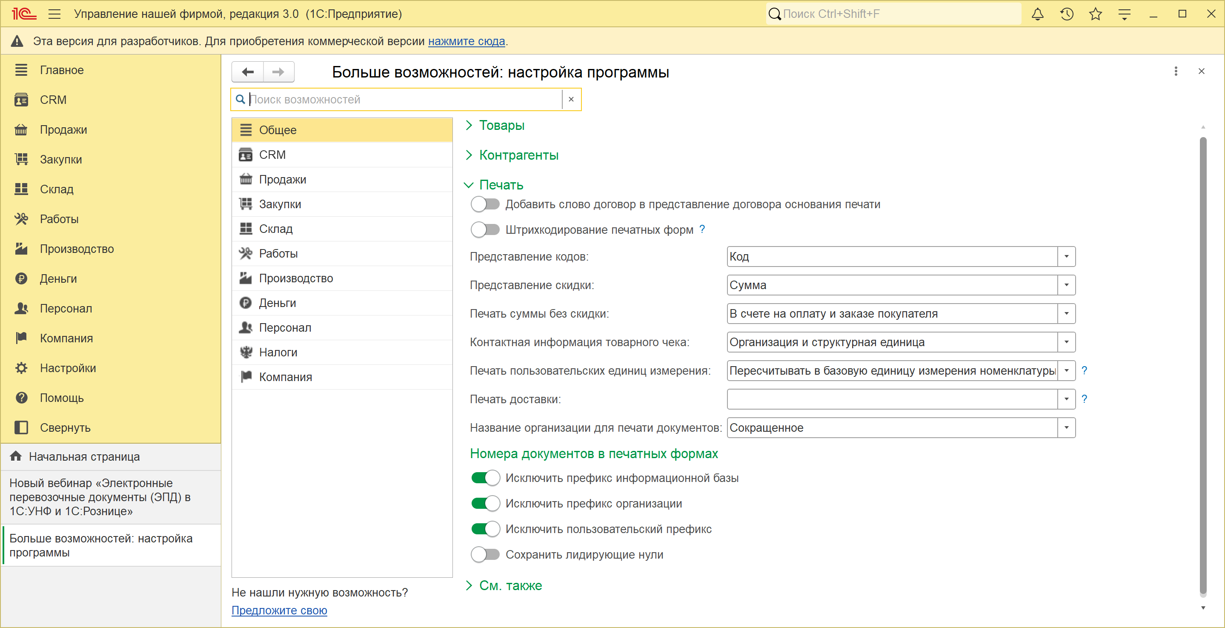The height and width of the screenshot is (628, 1225).
Task: Open help for Печать доставки
Action: point(1084,399)
